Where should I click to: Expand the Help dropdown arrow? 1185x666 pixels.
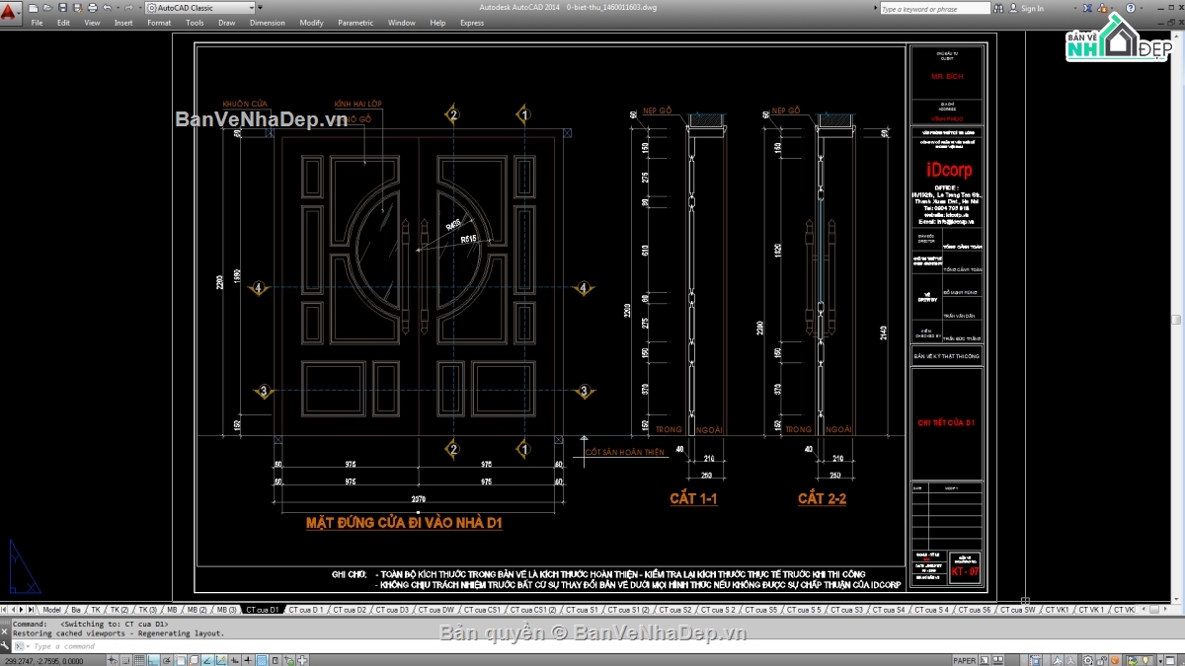[1142, 8]
